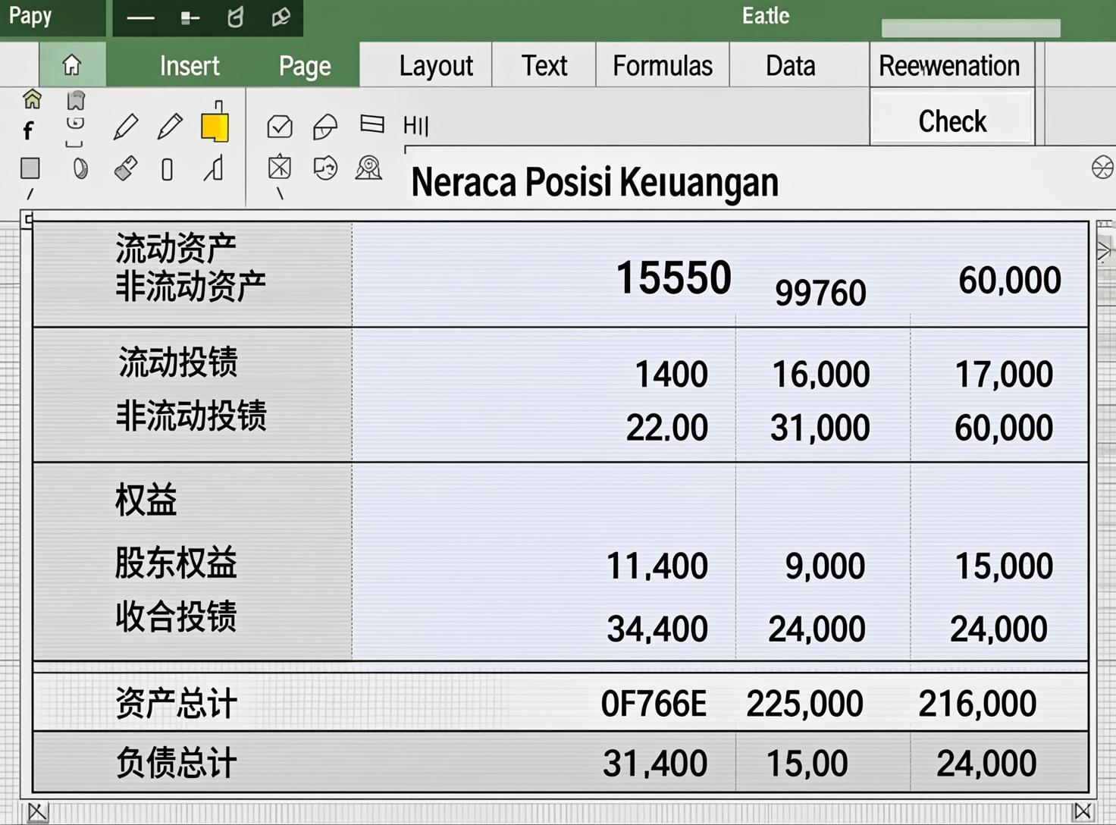The image size is (1116, 825).
Task: Click the small green house icon in the toolbar
Action: [33, 99]
